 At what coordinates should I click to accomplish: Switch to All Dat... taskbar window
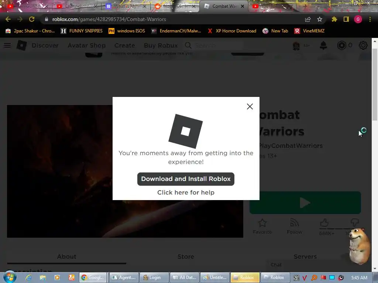tap(185, 277)
